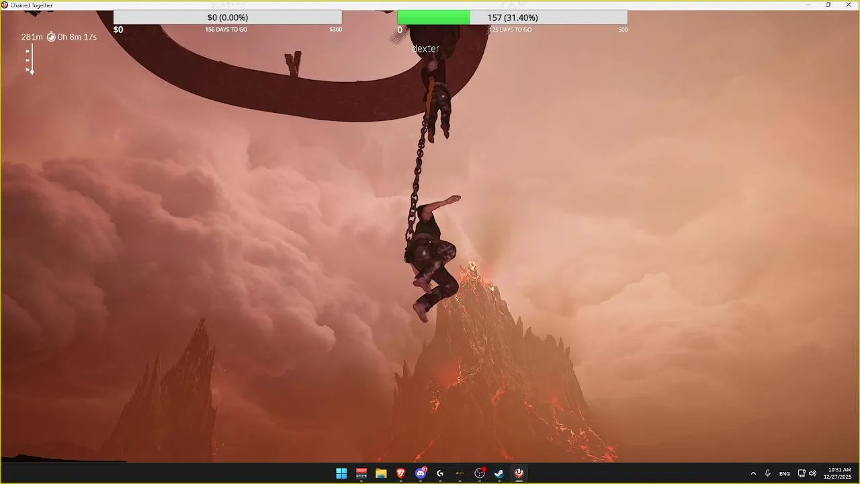Click the 125 DAYS TO GO label

coord(510,30)
